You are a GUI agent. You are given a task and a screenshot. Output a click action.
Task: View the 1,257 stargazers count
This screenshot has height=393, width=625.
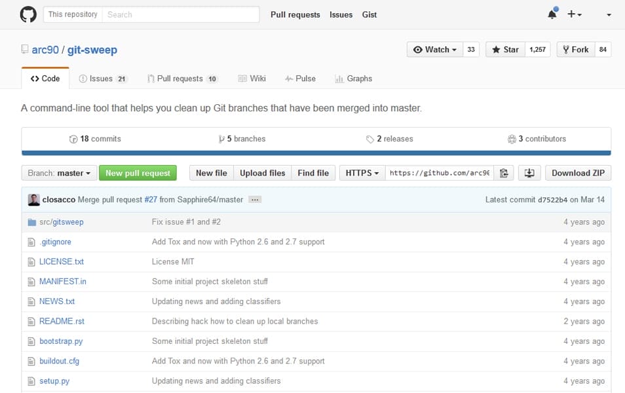pos(538,49)
